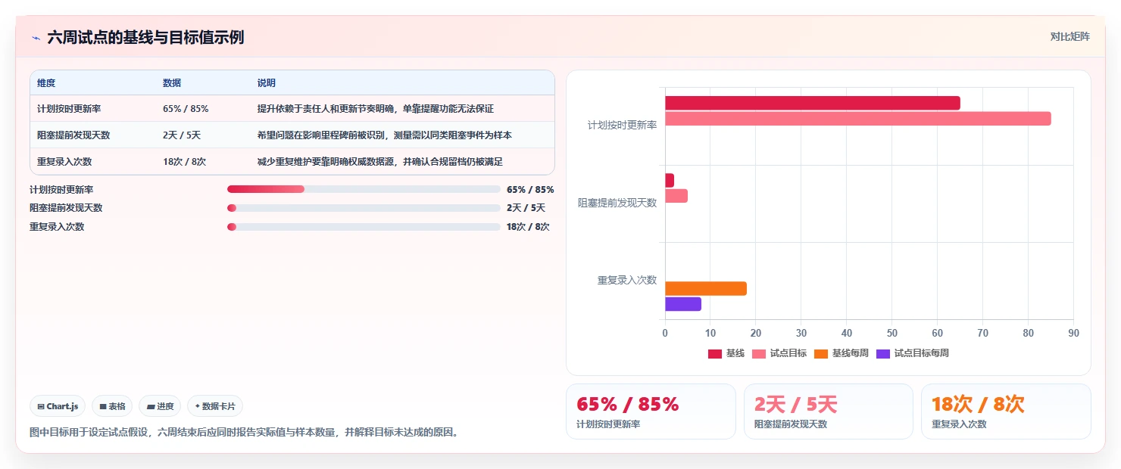The image size is (1121, 469).
Task: Click table cell 2天 / 5天
Action: point(182,135)
